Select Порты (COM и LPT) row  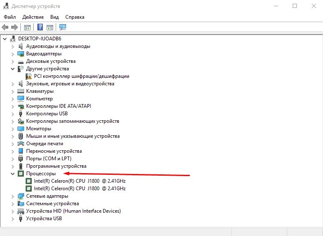tap(49, 159)
